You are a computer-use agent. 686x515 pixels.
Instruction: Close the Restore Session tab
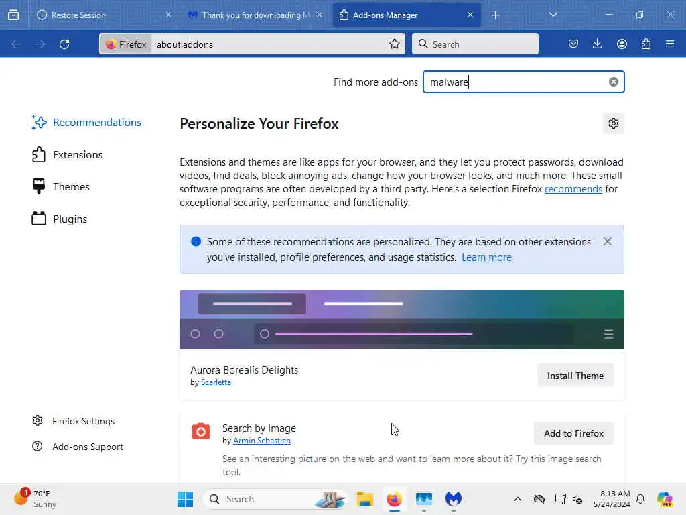(x=168, y=15)
